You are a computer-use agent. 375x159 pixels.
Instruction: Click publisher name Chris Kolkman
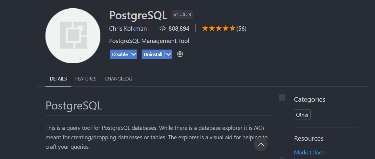coord(128,29)
